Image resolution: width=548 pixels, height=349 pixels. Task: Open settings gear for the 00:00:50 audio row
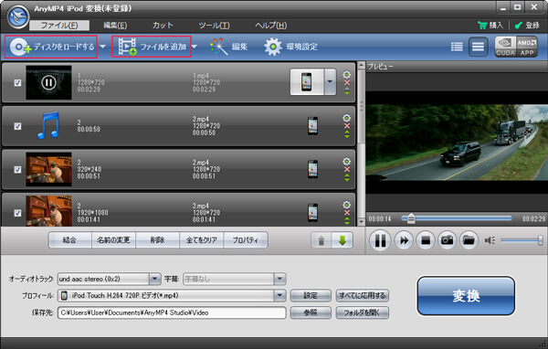point(347,118)
